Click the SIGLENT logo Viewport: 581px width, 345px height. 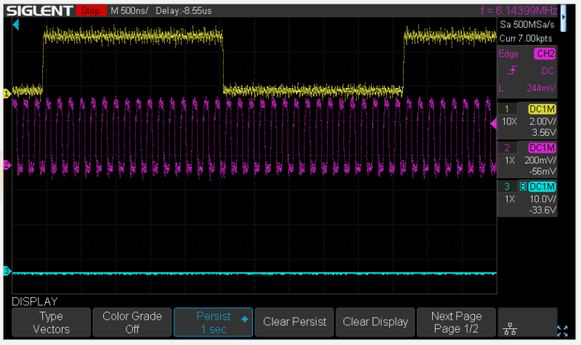37,11
